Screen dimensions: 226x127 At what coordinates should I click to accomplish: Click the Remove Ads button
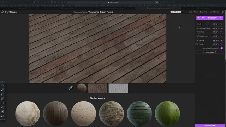click(210, 126)
